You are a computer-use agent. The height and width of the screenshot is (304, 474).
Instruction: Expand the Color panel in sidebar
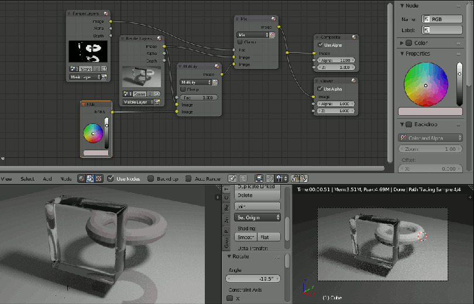(x=402, y=43)
